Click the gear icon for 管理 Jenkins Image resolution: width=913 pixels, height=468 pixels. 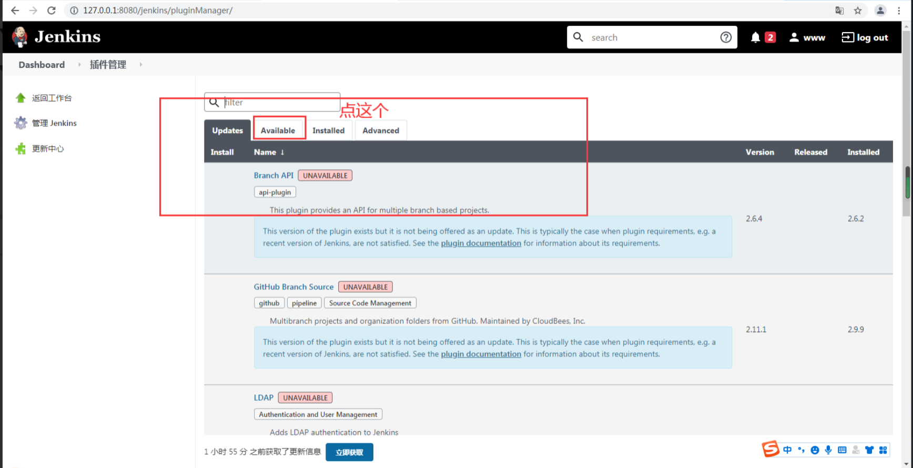click(x=21, y=123)
